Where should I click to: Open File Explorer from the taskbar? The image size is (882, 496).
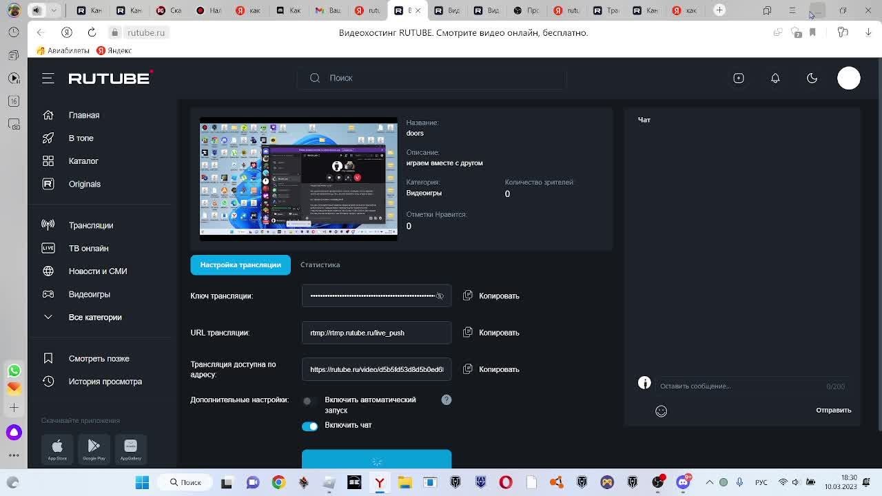coord(404,482)
